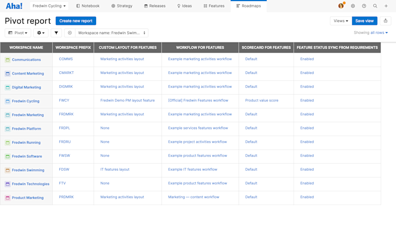Click the plus add icon

coord(386,6)
